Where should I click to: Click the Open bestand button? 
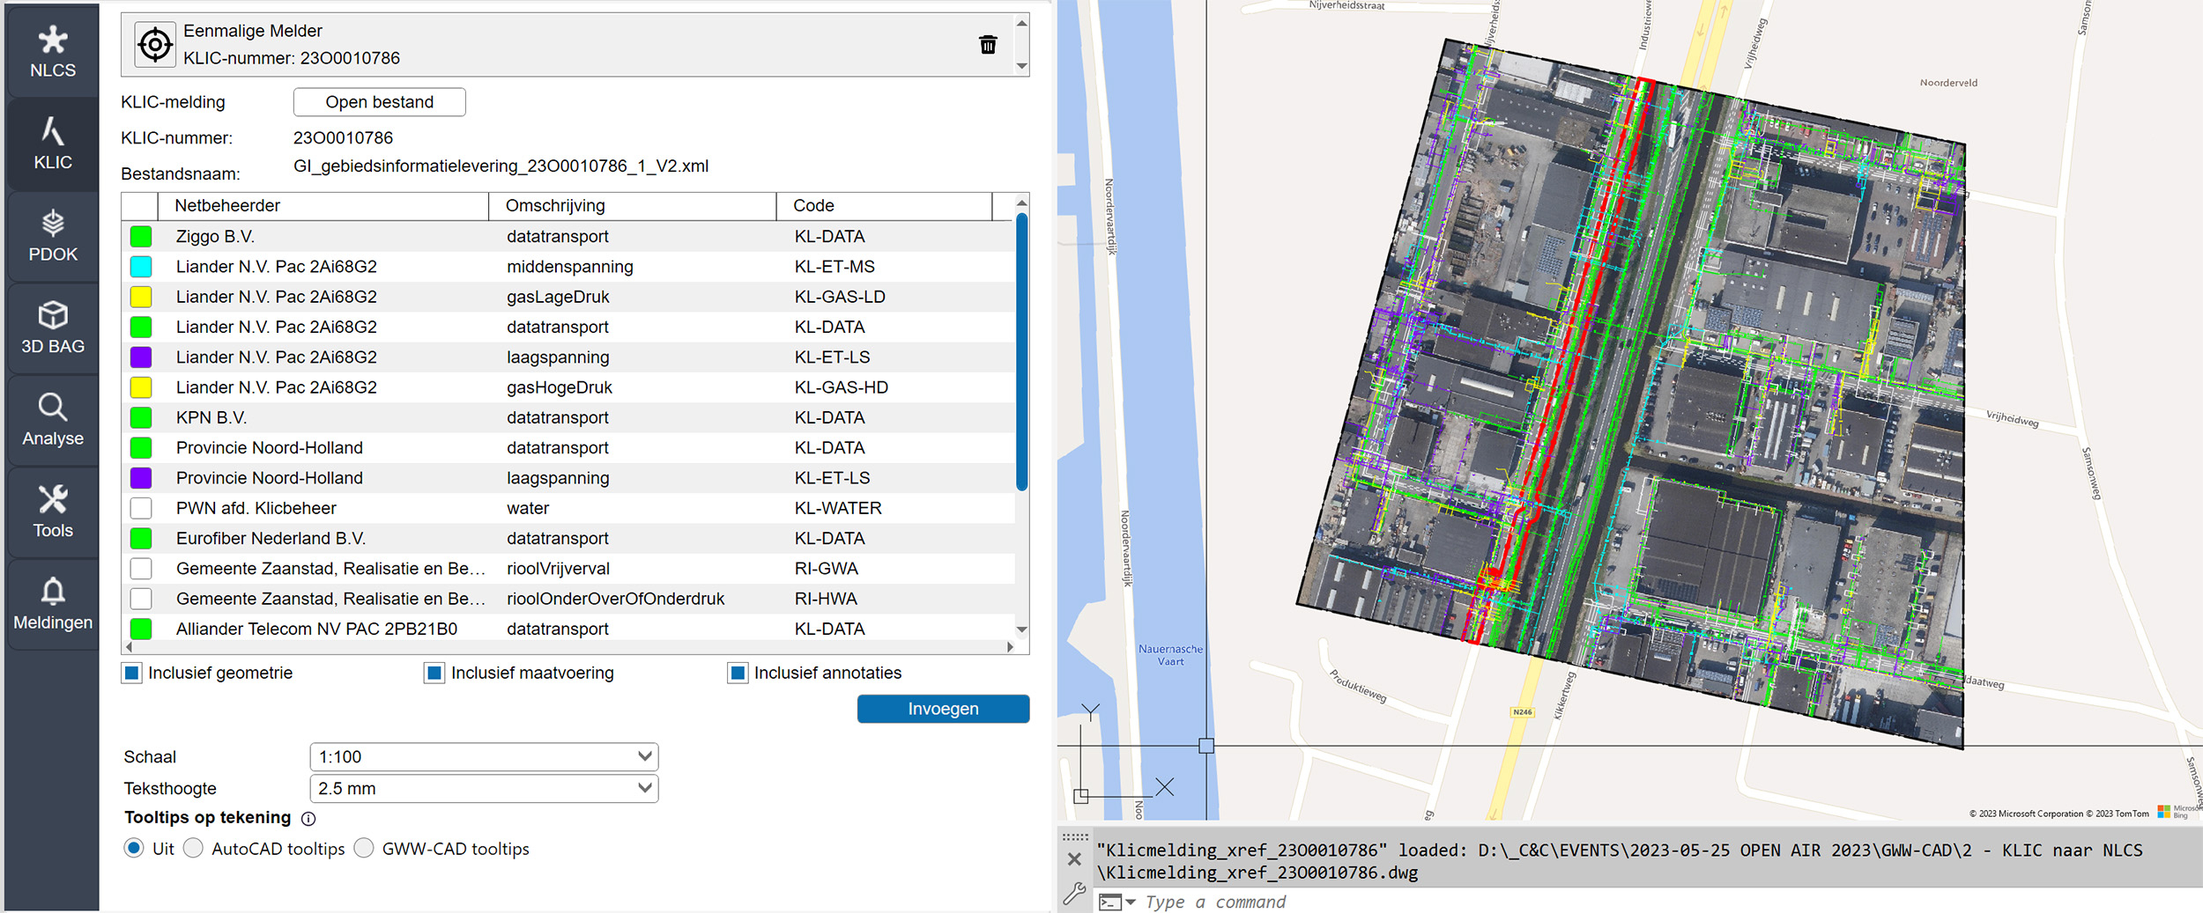point(379,102)
